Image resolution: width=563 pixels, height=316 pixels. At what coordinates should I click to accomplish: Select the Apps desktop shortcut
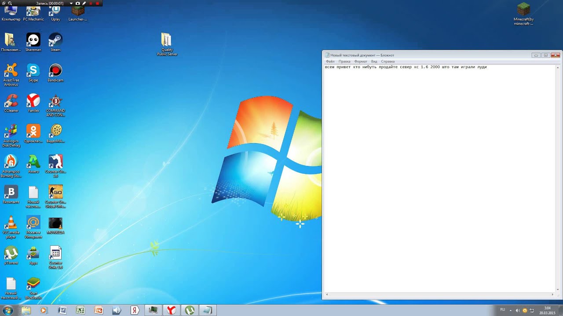click(x=33, y=255)
